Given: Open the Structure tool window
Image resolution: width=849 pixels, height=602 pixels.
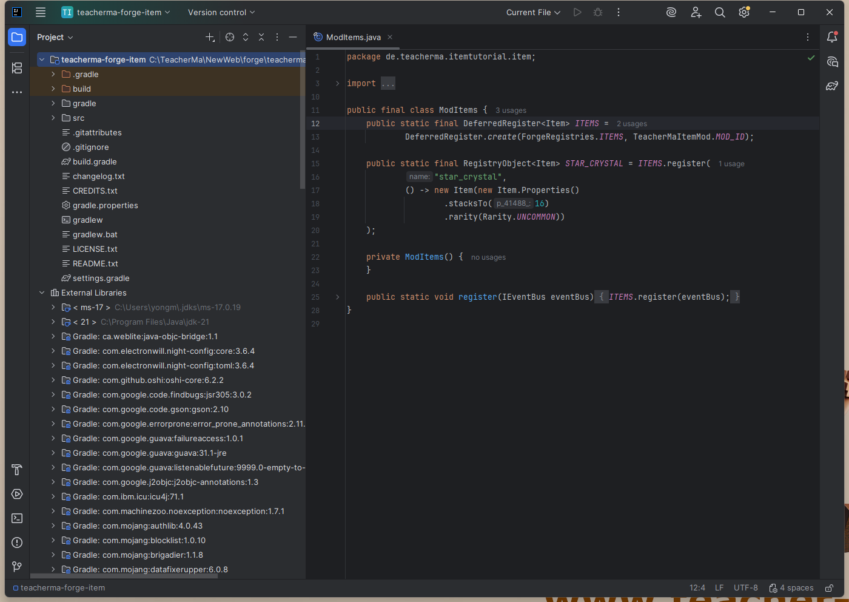Looking at the screenshot, I should [x=17, y=68].
